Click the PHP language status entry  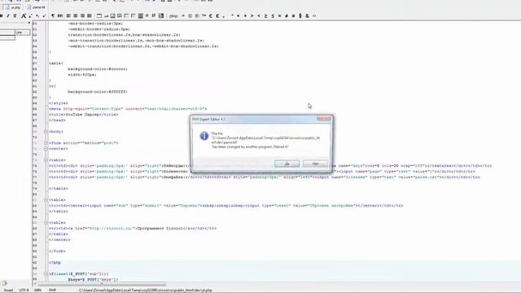[x=52, y=291]
